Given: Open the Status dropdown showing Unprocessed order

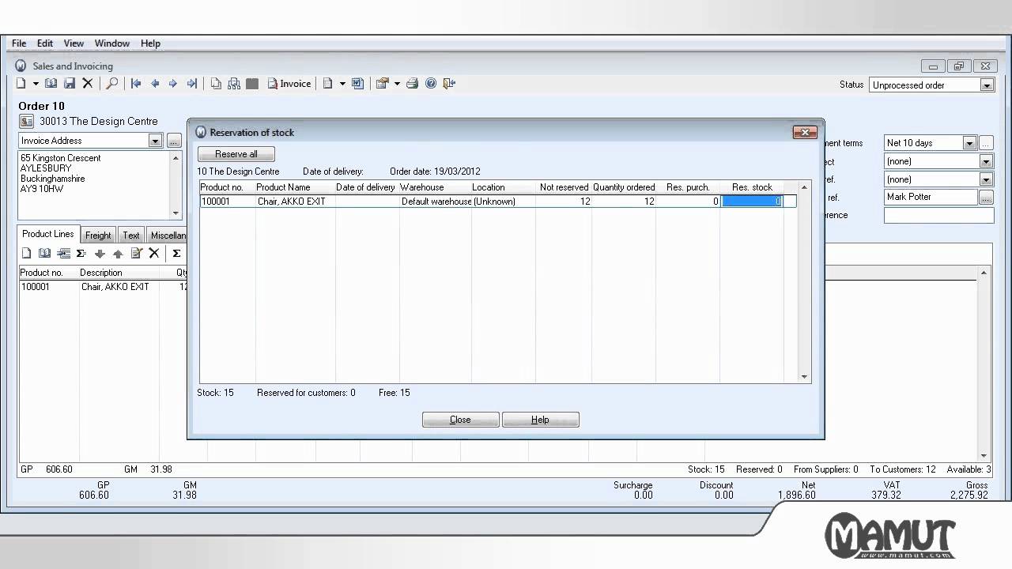Looking at the screenshot, I should point(987,85).
